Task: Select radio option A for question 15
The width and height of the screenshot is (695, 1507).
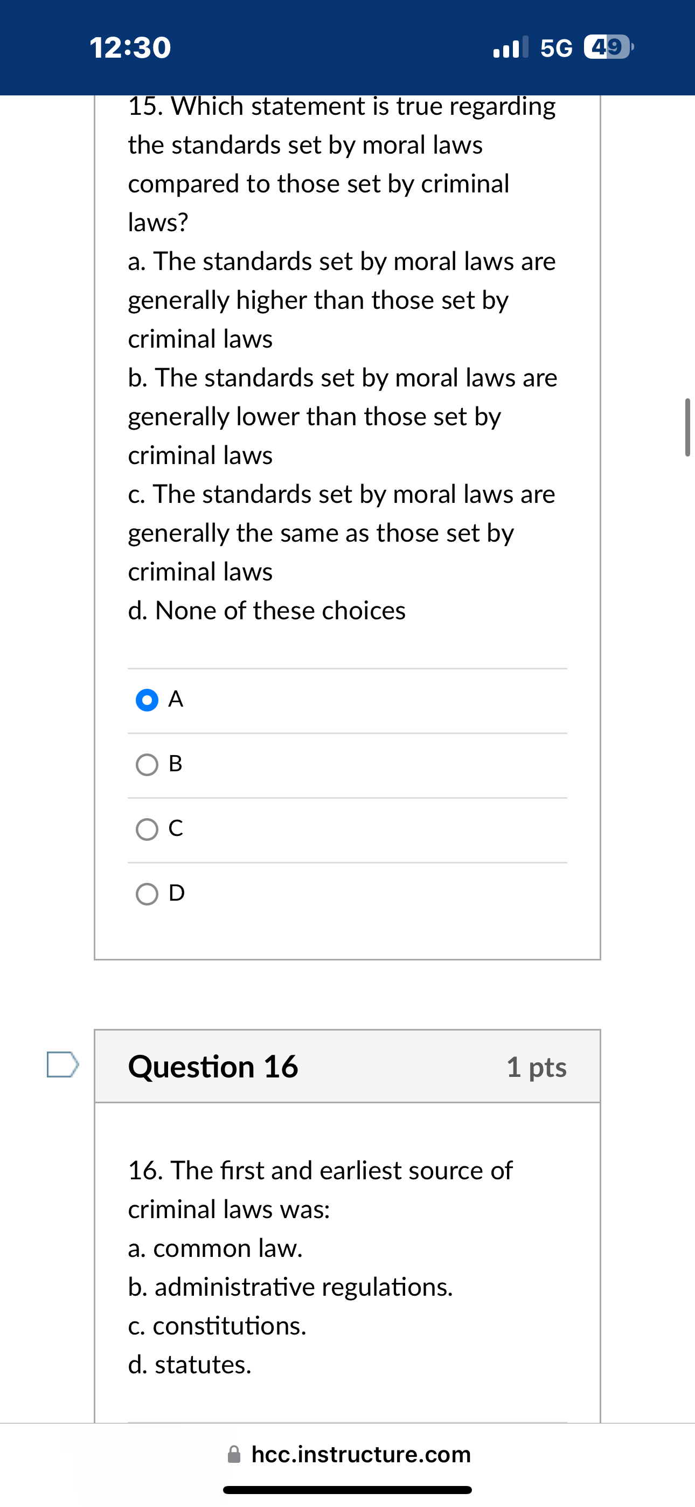Action: [147, 700]
